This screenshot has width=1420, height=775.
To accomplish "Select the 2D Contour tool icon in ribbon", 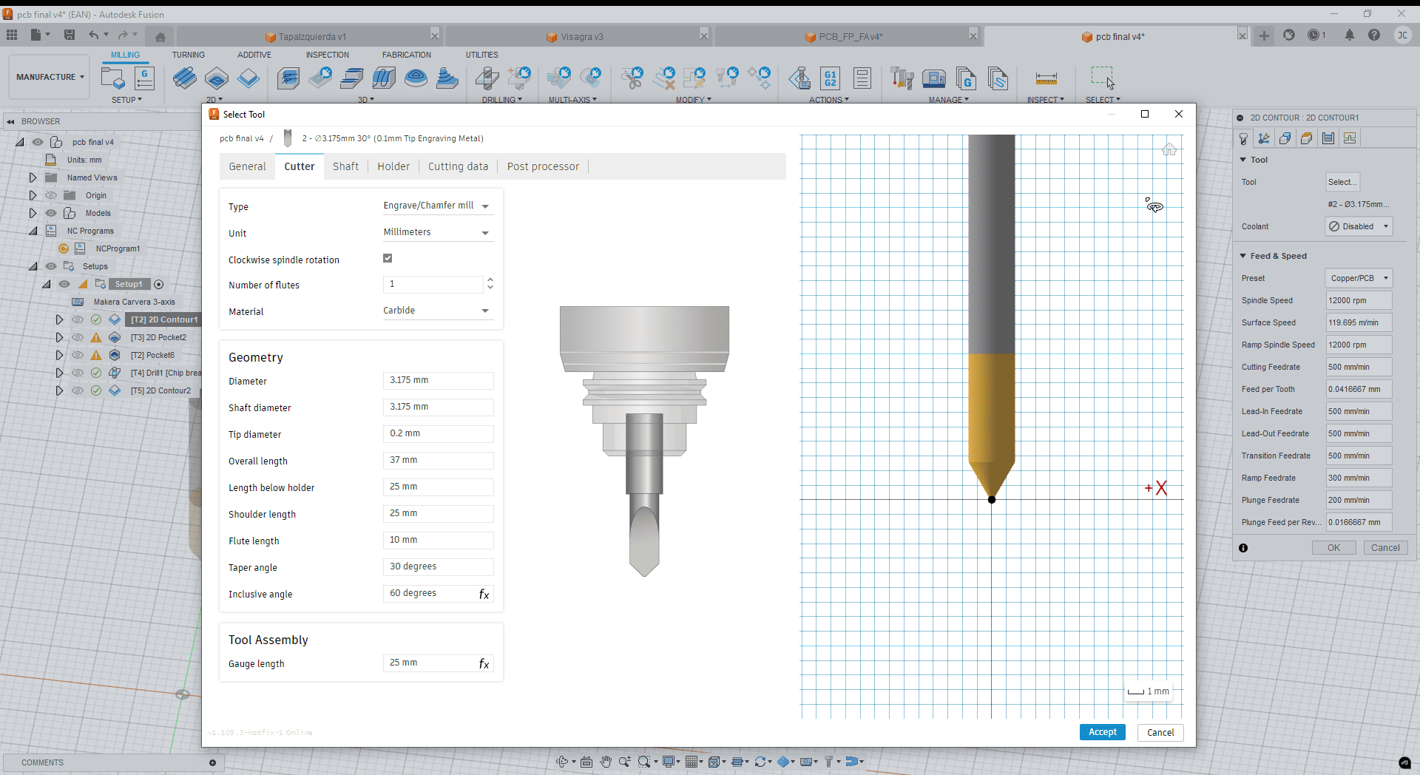I will (x=248, y=78).
